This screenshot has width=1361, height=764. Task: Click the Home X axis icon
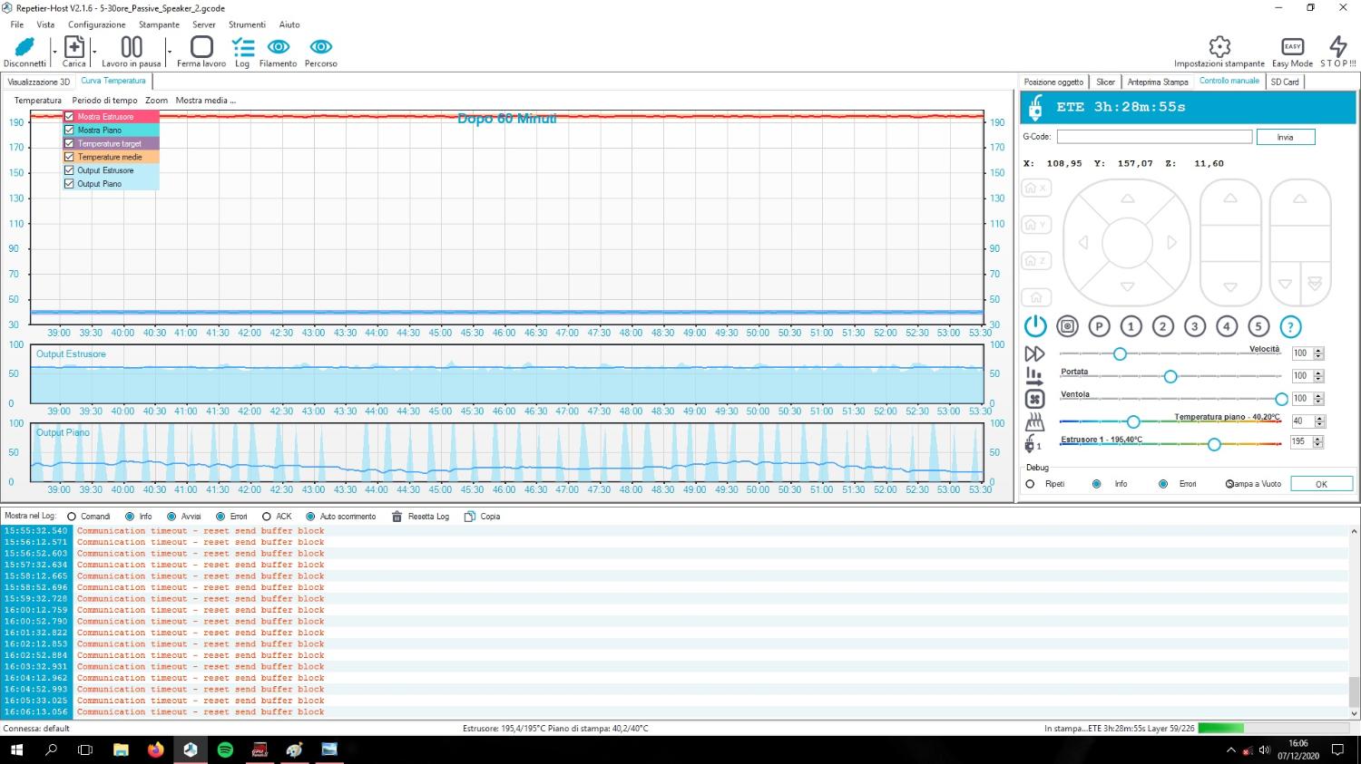point(1035,189)
